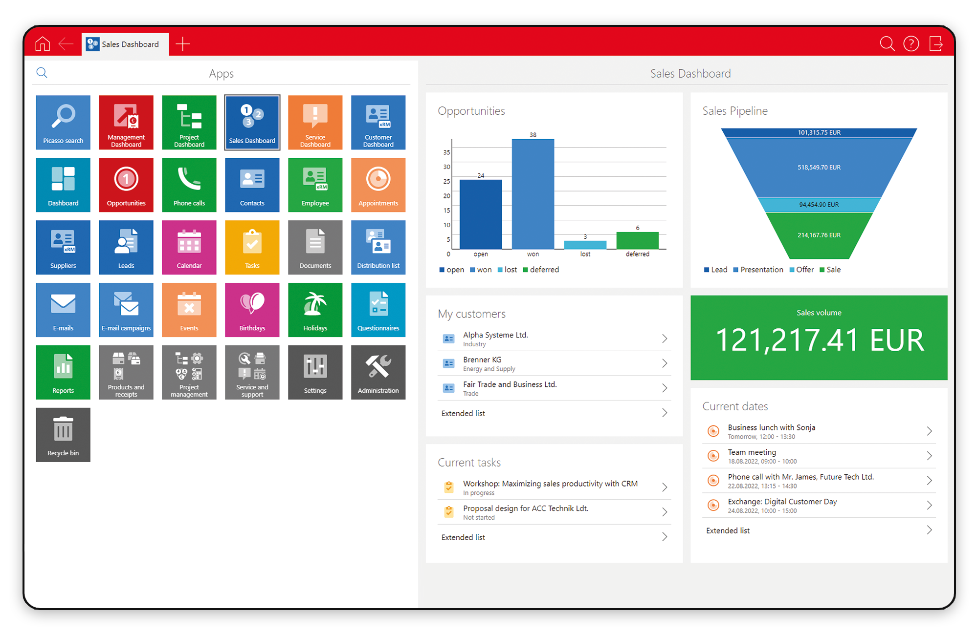978x635 pixels.
Task: Toggle the 'deferred' legend entry
Action: [x=541, y=269]
